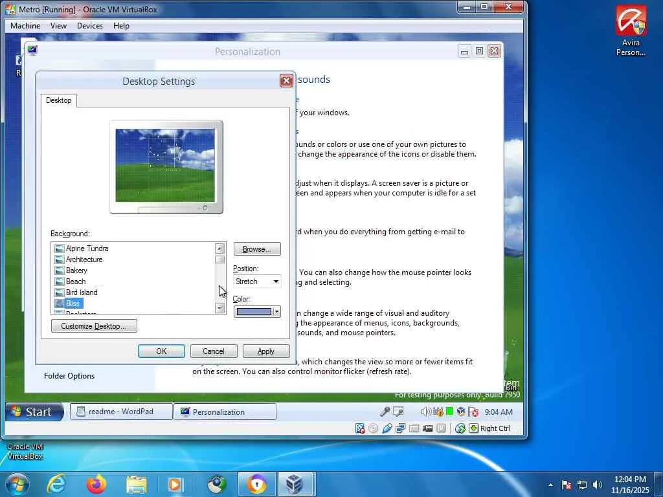Click the Background list down-scroll arrow
This screenshot has width=663, height=497.
coord(219,308)
